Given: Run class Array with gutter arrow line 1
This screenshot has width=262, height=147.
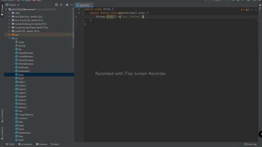Looking at the screenshot, I should pyautogui.click(x=79, y=9).
